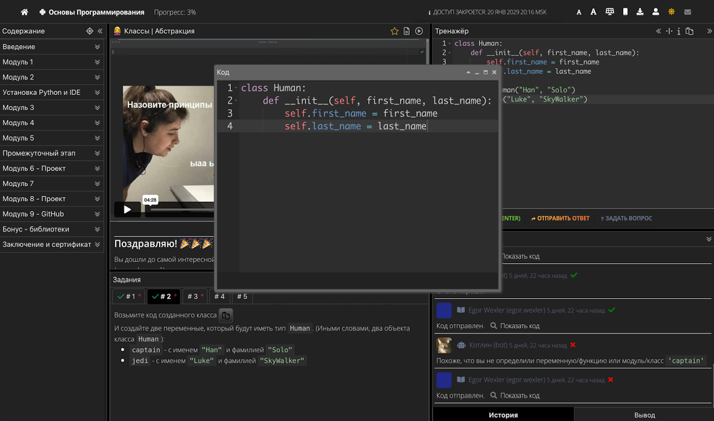Image resolution: width=714 pixels, height=421 pixels.
Task: Click the download icon in top bar
Action: pyautogui.click(x=640, y=12)
